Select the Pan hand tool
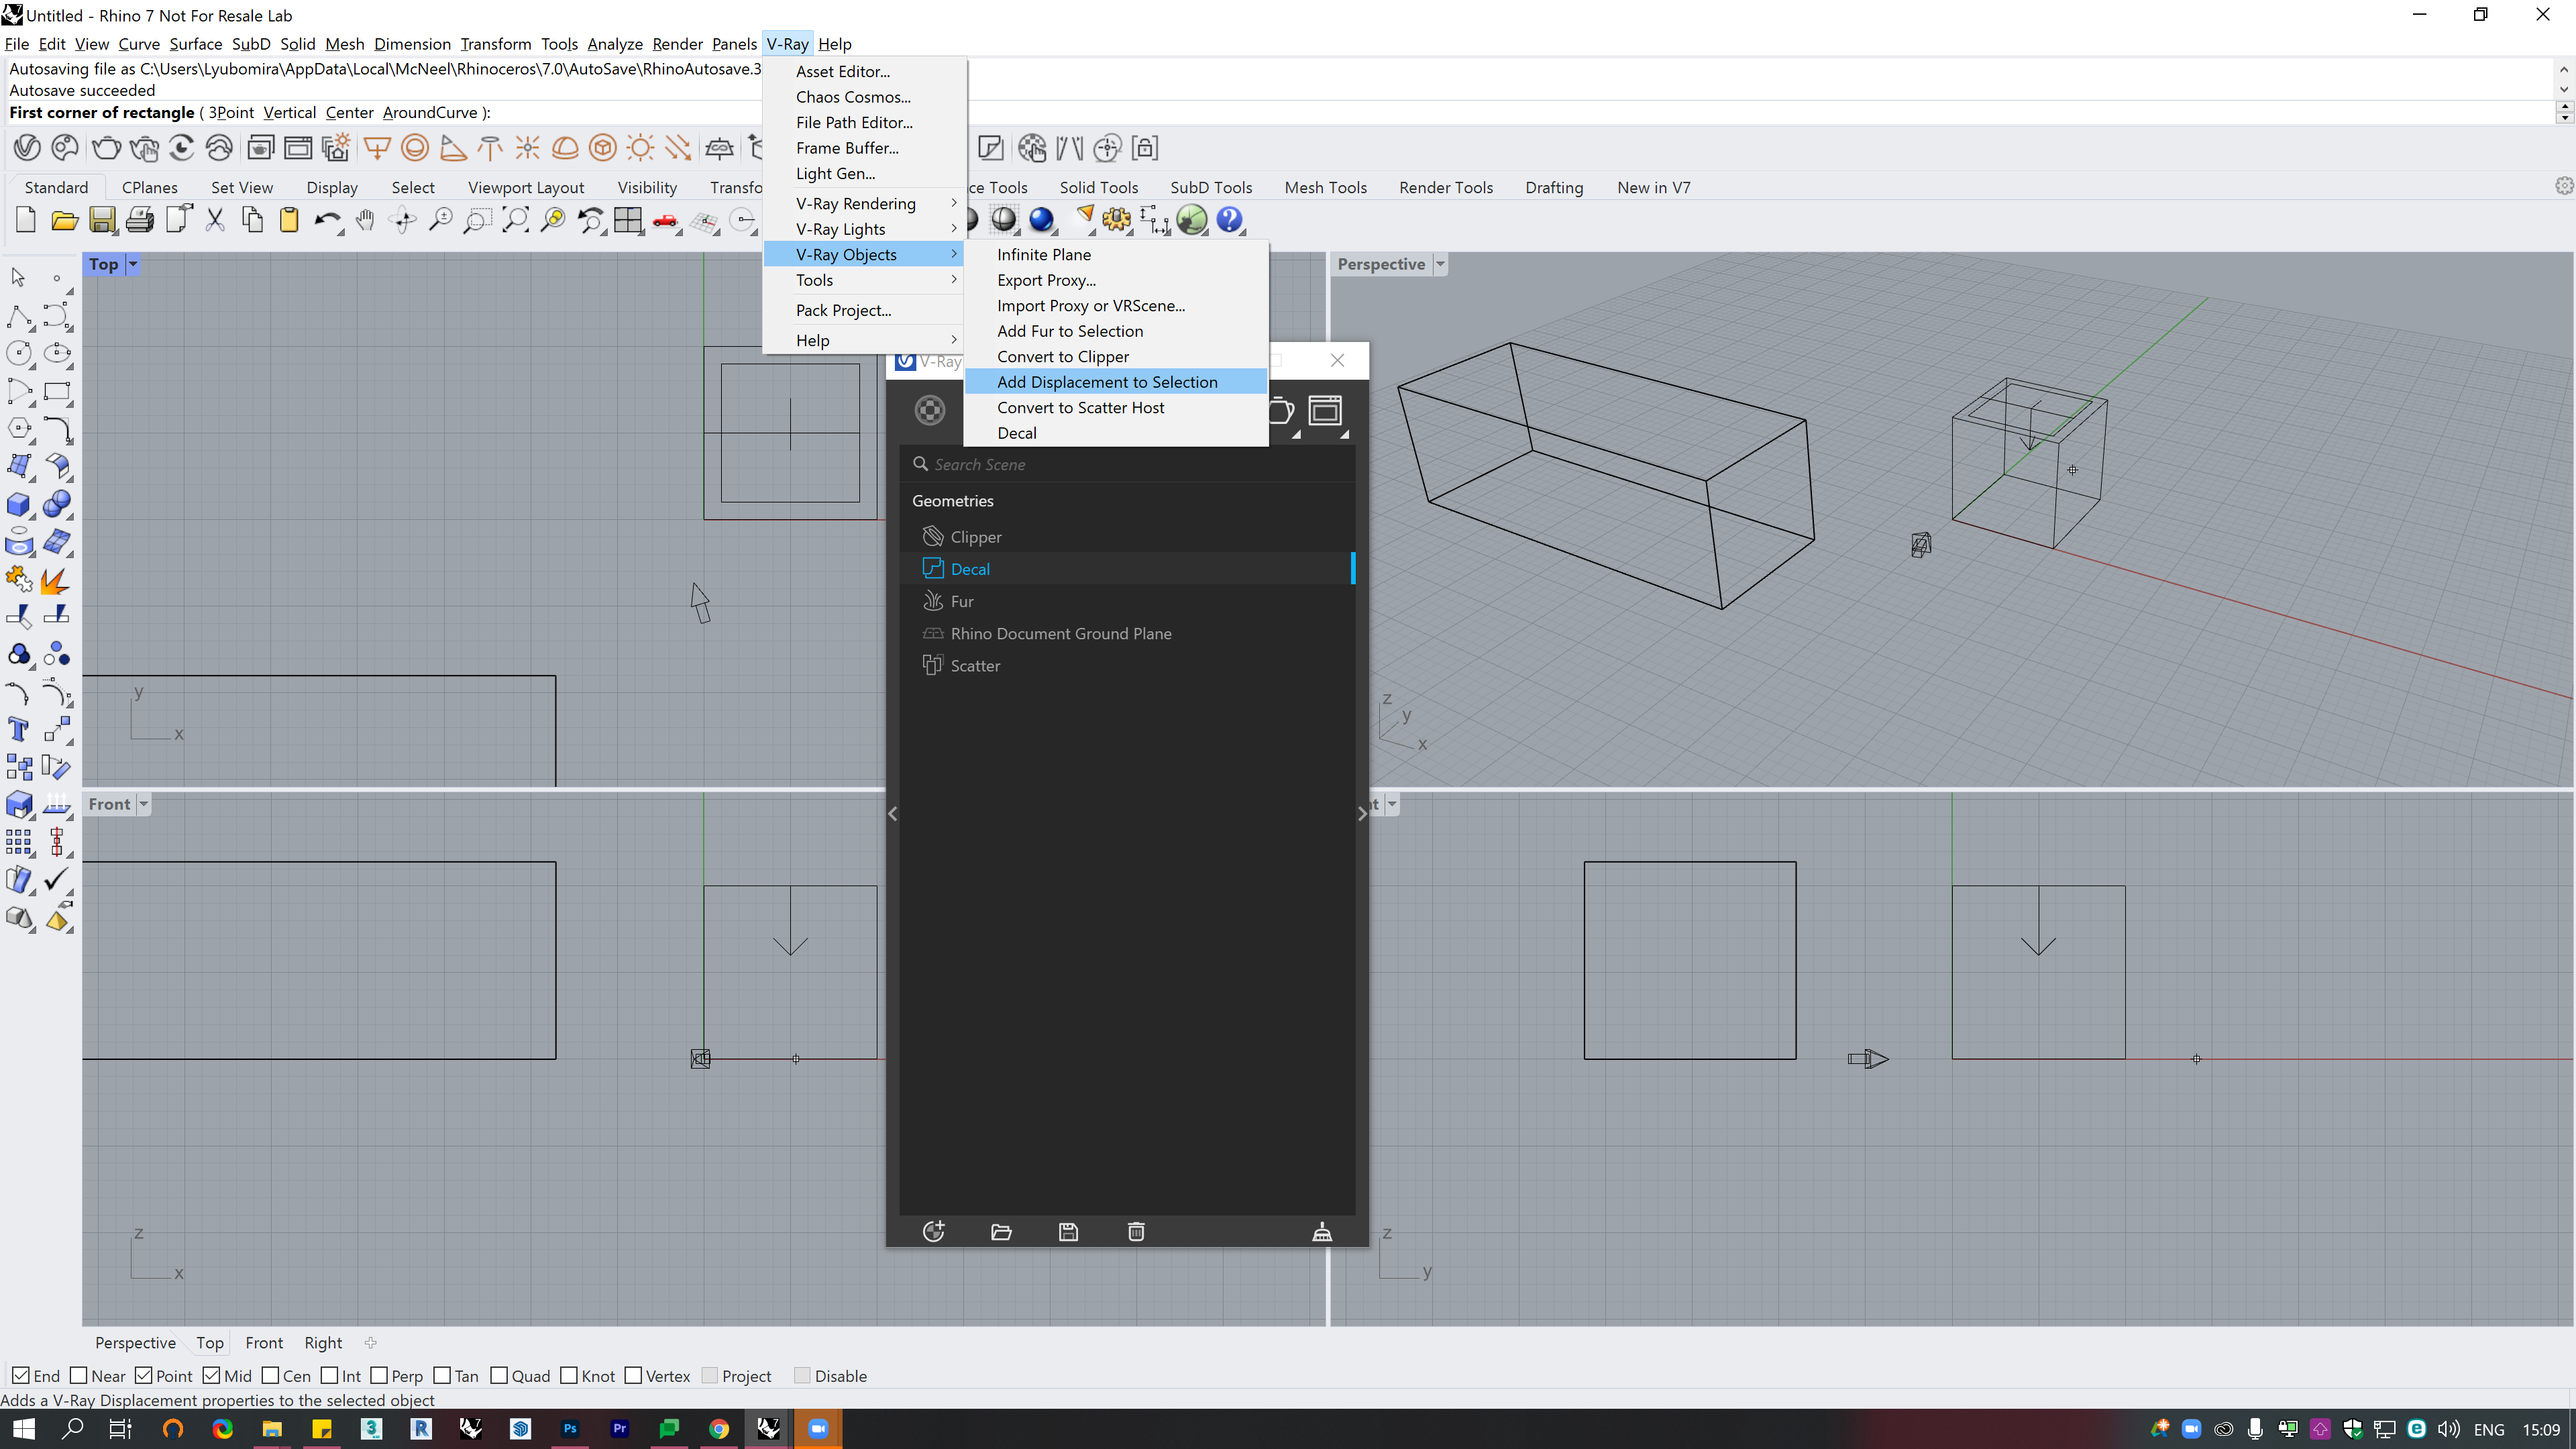 coord(365,220)
